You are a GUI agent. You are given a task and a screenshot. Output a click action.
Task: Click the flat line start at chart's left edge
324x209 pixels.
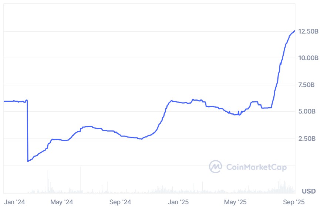pyautogui.click(x=4, y=101)
